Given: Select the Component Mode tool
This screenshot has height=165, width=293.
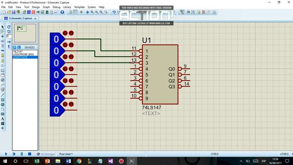Looking at the screenshot, I should pyautogui.click(x=3, y=32).
